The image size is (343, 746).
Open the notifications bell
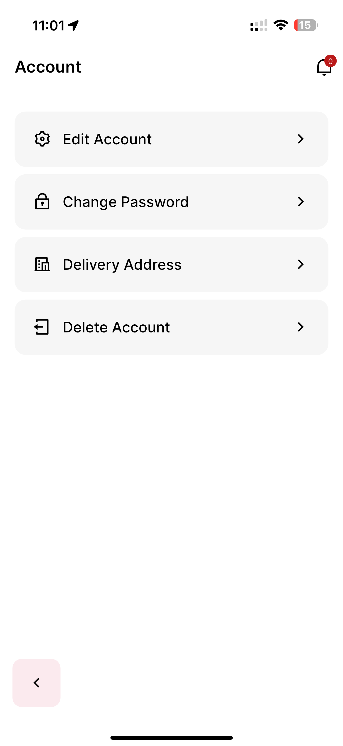tap(324, 67)
